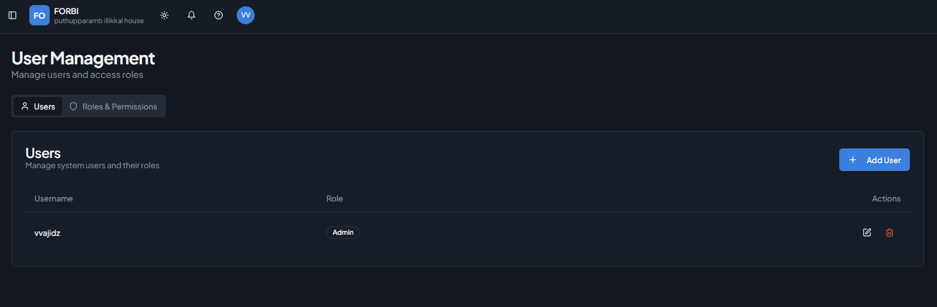The image size is (937, 307).
Task: Click the puthupparamb illikkal house subtitle
Action: click(99, 21)
